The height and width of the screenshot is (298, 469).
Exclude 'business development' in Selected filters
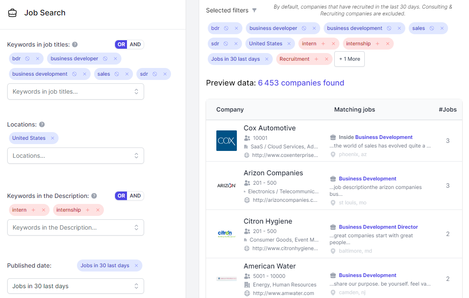pos(389,28)
